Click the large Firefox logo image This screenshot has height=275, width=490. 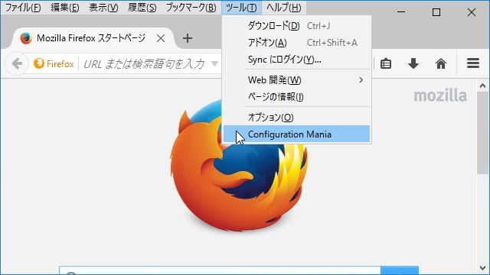[x=239, y=165]
